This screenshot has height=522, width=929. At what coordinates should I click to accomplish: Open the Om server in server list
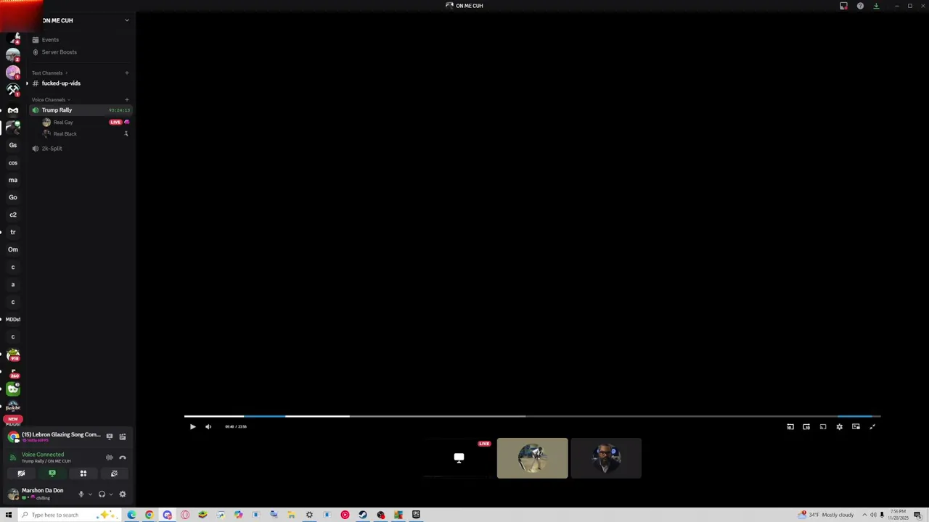[13, 249]
